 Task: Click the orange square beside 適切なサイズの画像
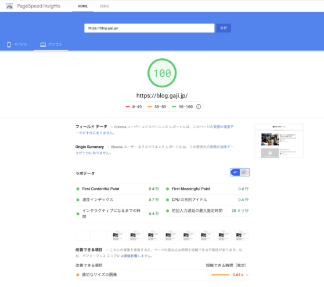tap(78, 275)
